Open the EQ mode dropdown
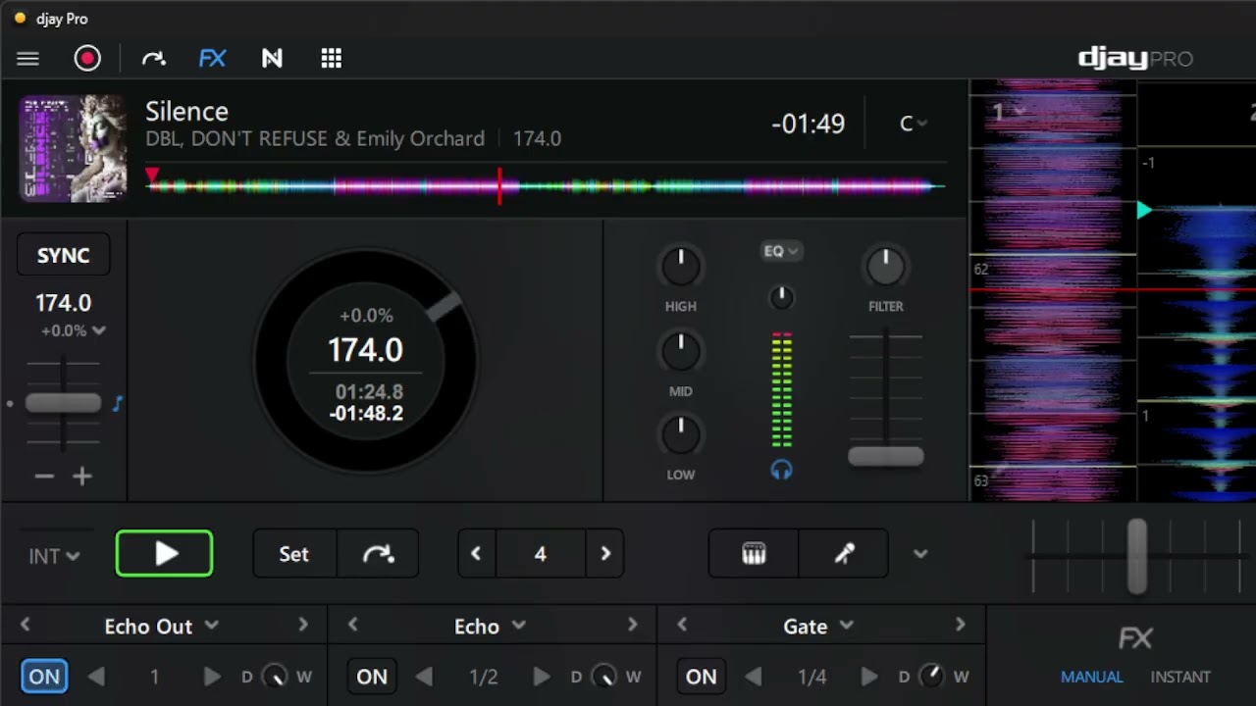The height and width of the screenshot is (706, 1256). coord(781,251)
